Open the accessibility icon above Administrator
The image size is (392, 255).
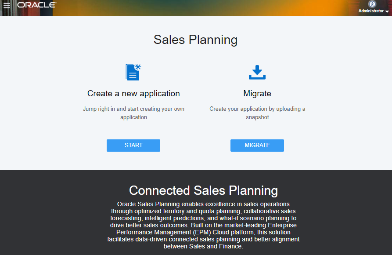click(x=371, y=4)
